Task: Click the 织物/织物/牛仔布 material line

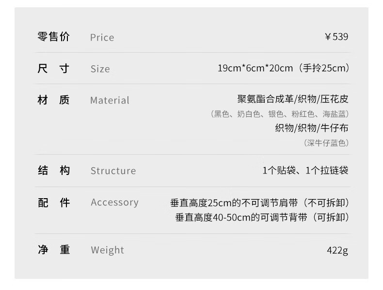Action: 311,128
